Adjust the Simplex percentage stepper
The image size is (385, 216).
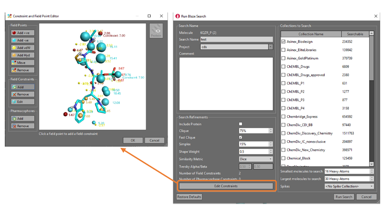tap(270, 144)
